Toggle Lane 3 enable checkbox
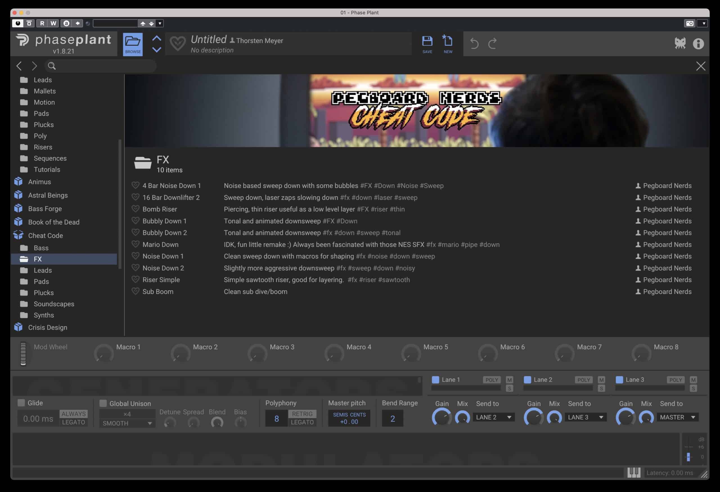720x492 pixels. pyautogui.click(x=619, y=379)
